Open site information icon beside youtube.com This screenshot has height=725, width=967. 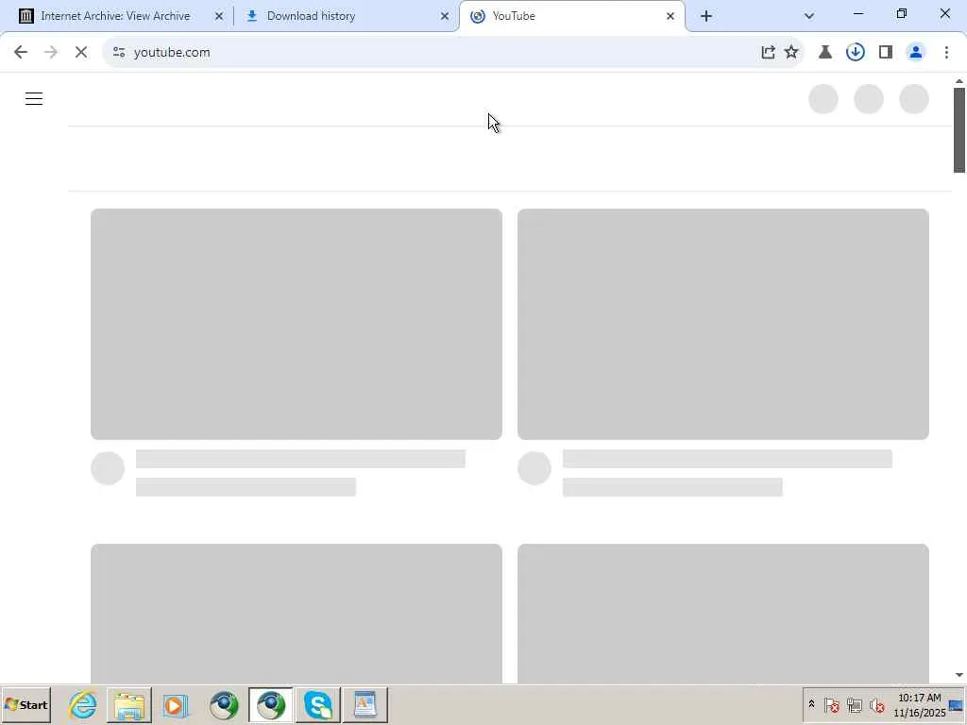point(119,53)
